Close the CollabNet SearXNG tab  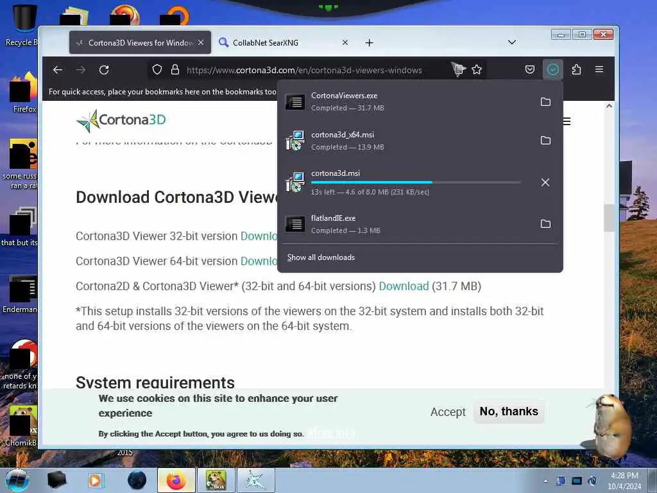(x=345, y=42)
